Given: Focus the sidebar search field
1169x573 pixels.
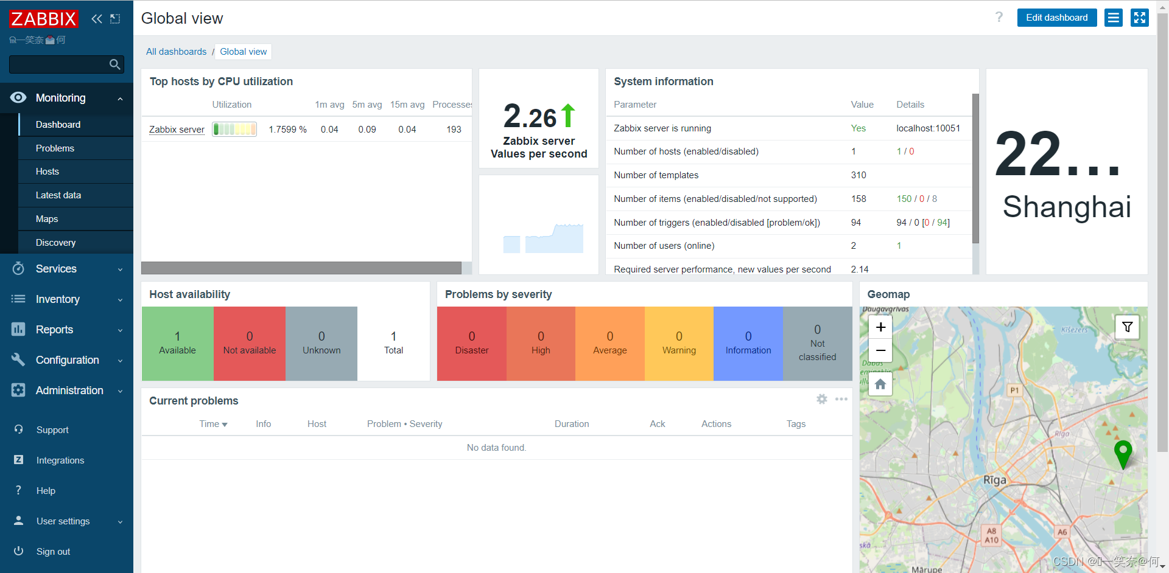Looking at the screenshot, I should [x=66, y=64].
